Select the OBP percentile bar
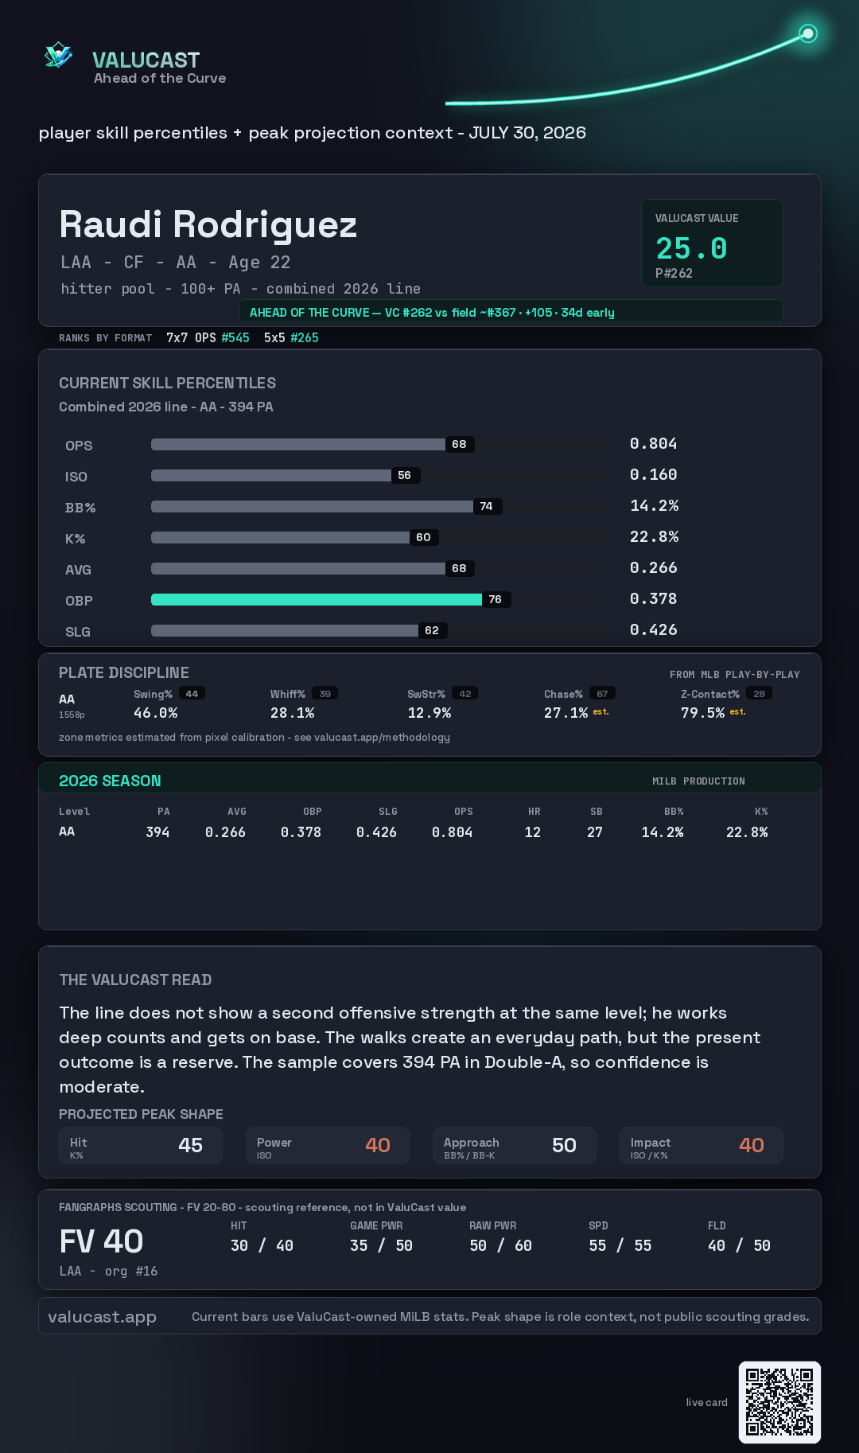The width and height of the screenshot is (859, 1453). 331,599
